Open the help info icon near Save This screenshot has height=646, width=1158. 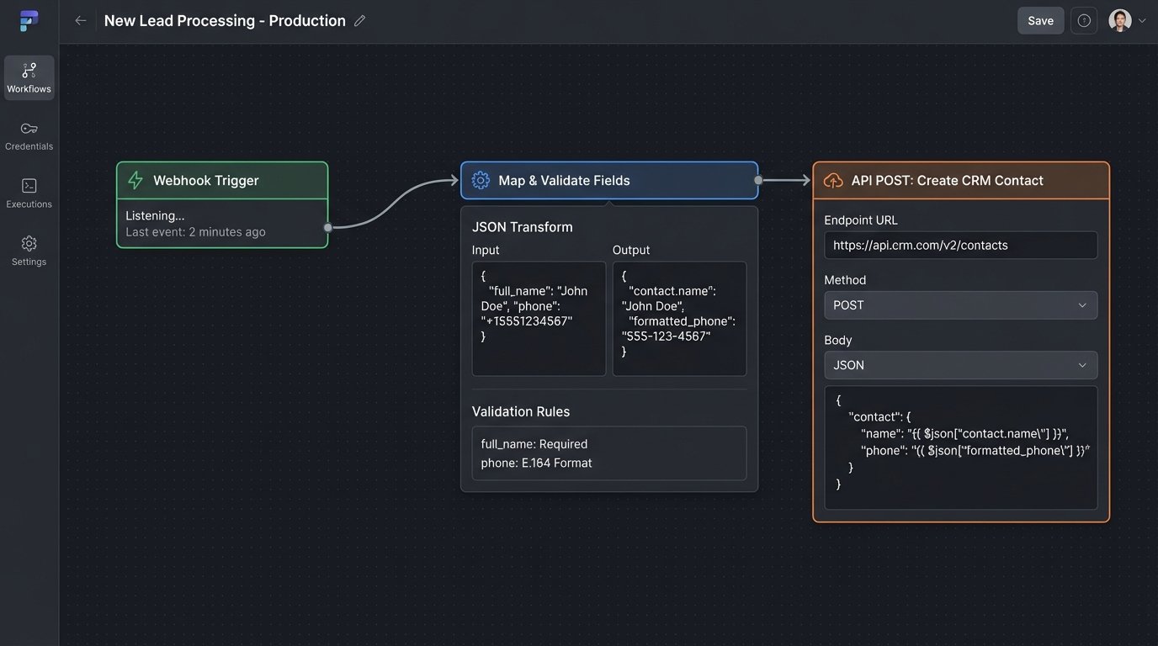pyautogui.click(x=1083, y=20)
